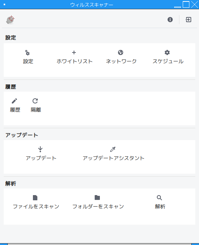
Task: Click the 解析 magnifier icon
Action: [159, 198]
